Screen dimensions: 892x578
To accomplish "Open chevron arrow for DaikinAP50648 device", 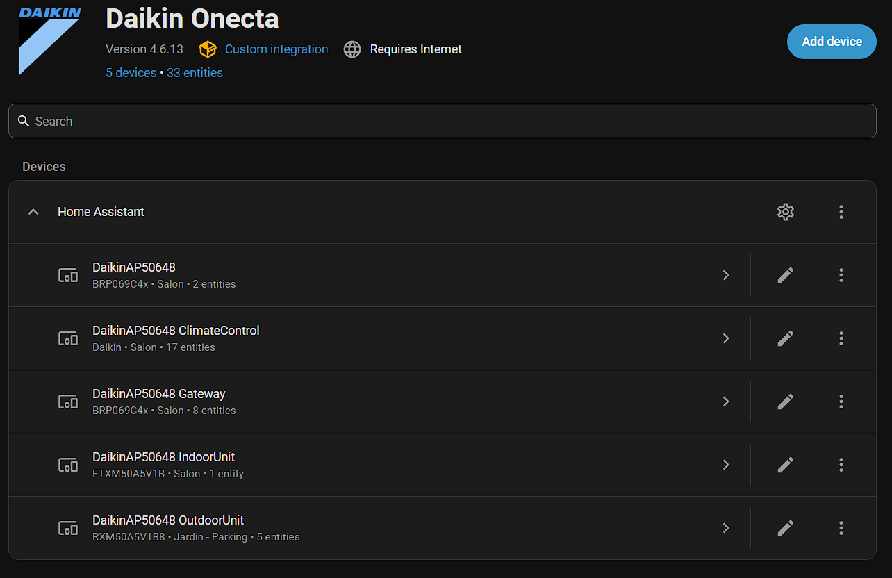I will pyautogui.click(x=726, y=275).
